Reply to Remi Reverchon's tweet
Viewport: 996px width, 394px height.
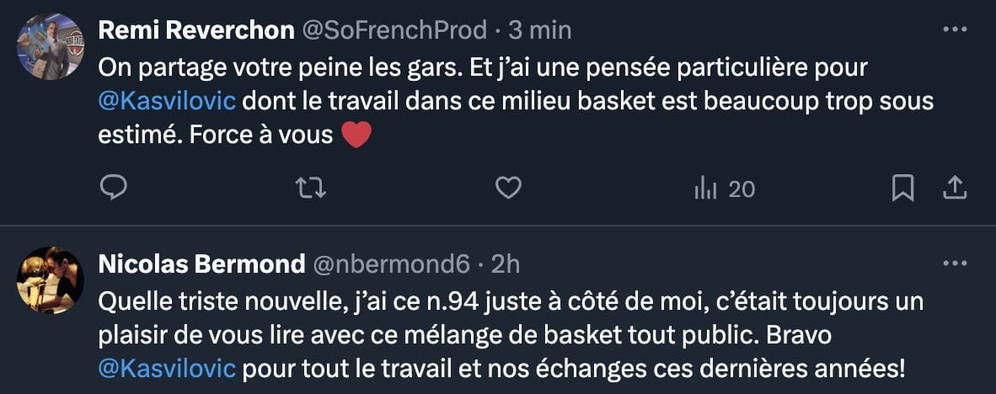pos(113,189)
